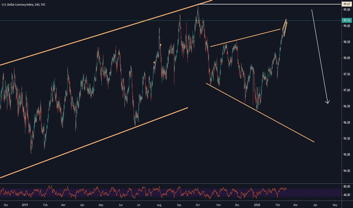
Task: Click the Aug time axis label
Action: (x=159, y=205)
